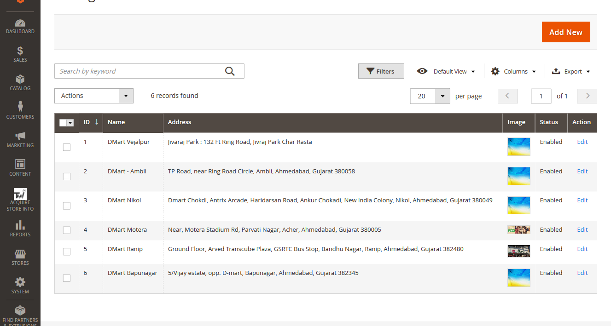Open the Content layout icon

(x=20, y=164)
